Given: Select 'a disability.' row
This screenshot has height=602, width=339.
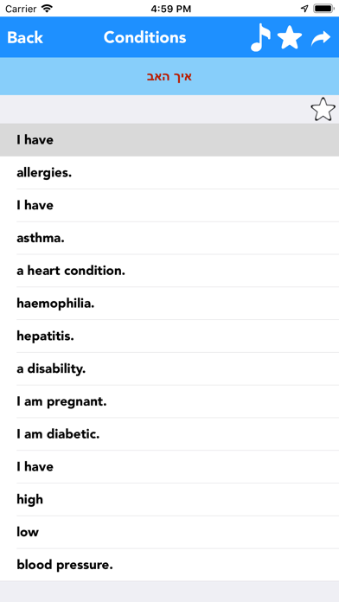Looking at the screenshot, I should coord(169,369).
